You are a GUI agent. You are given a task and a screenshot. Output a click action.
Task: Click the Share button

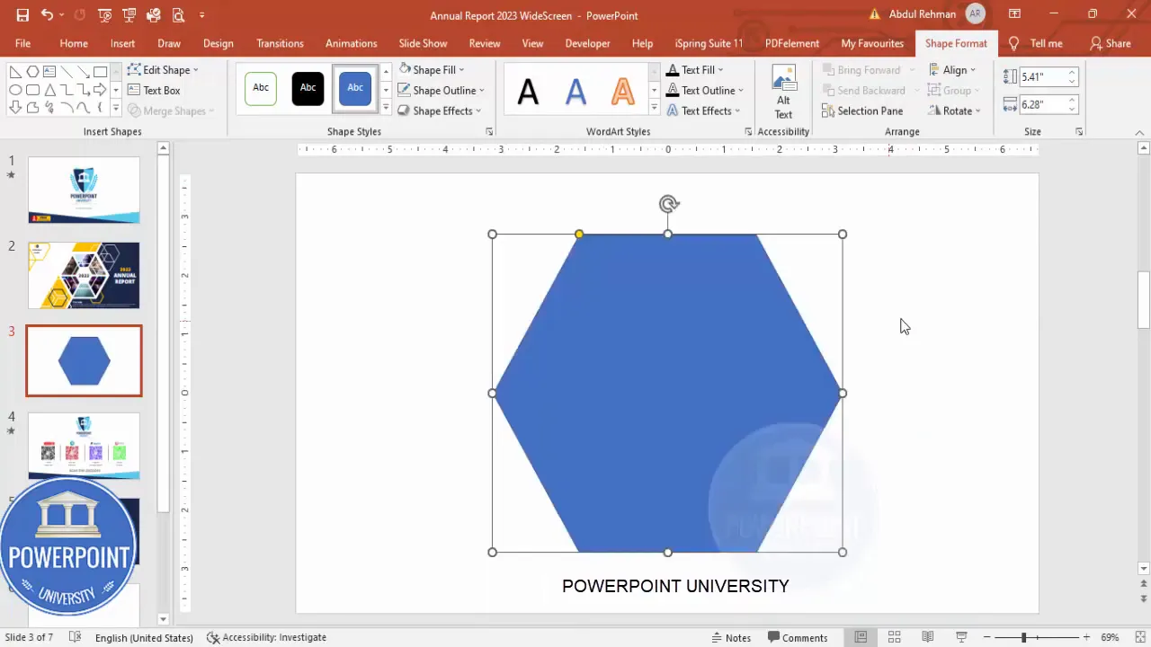click(x=1110, y=43)
